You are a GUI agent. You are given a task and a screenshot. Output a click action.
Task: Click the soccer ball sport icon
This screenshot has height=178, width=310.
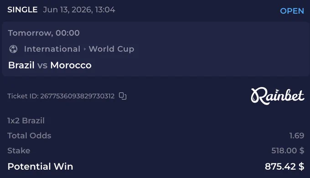13,49
